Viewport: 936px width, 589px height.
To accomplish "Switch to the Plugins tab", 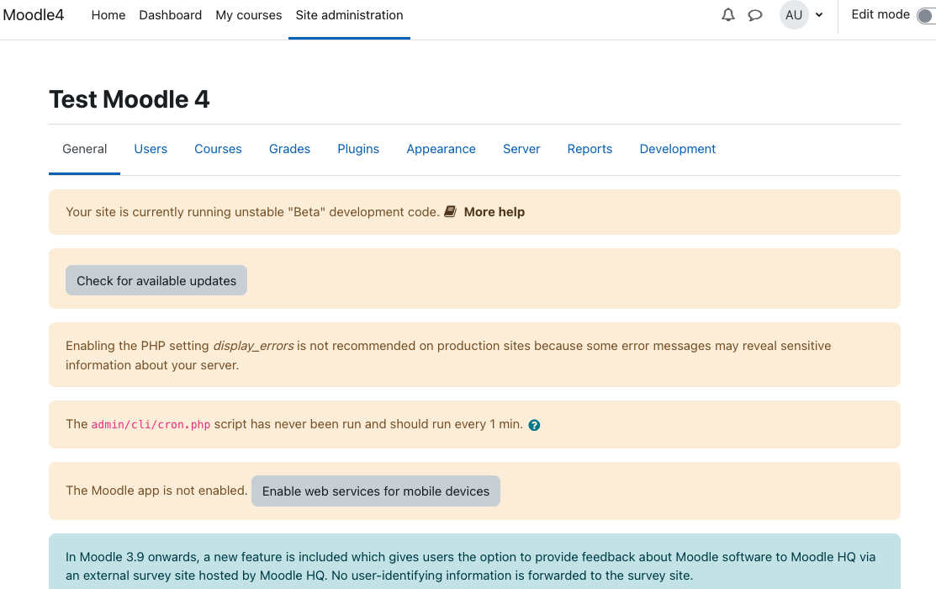I will (358, 149).
